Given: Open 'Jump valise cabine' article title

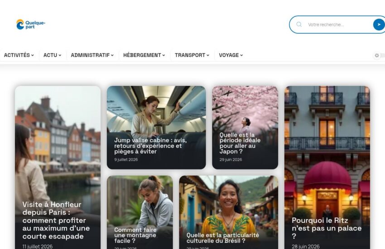Looking at the screenshot, I should [x=150, y=146].
